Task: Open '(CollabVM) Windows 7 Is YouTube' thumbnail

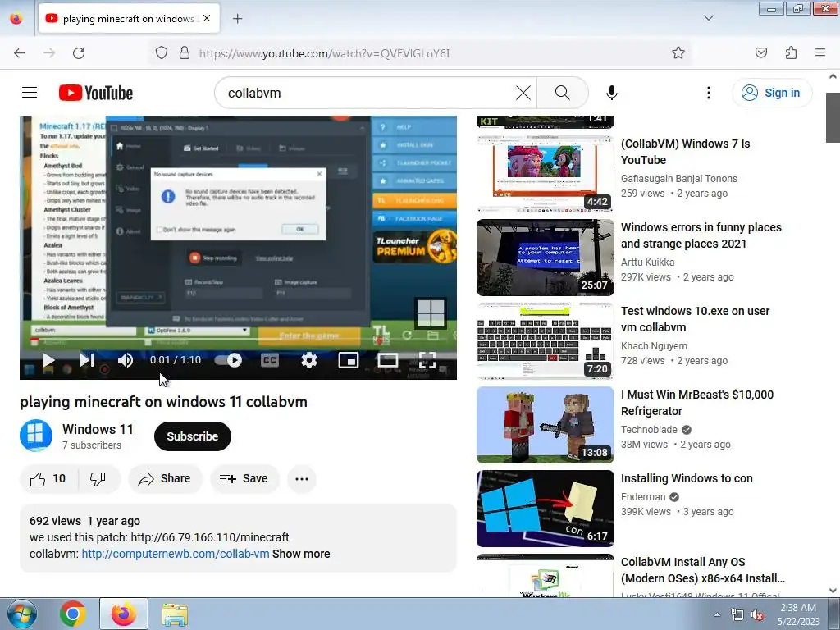Action: point(546,174)
